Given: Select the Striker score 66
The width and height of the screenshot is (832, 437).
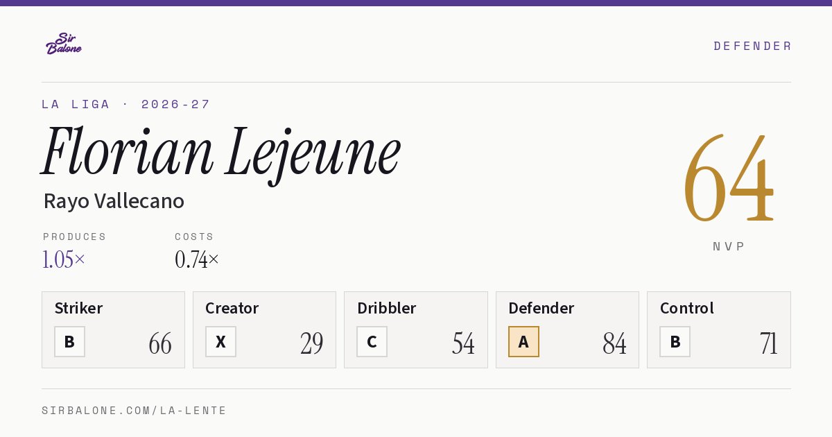Looking at the screenshot, I should coord(160,343).
